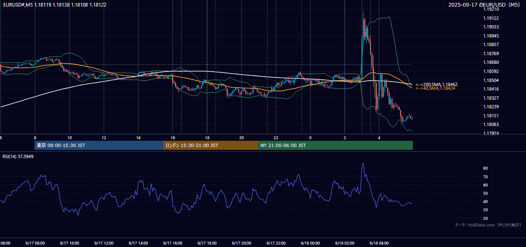Image resolution: width=526 pixels, height=247 pixels.
Task: Click RSI scale value 60
Action: 486,185
